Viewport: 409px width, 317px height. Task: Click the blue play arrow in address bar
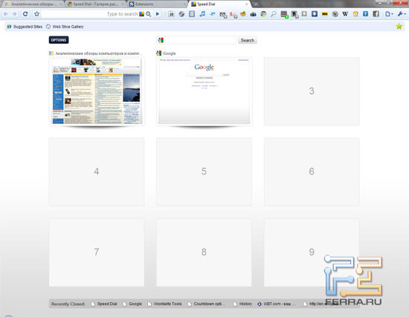point(158,14)
